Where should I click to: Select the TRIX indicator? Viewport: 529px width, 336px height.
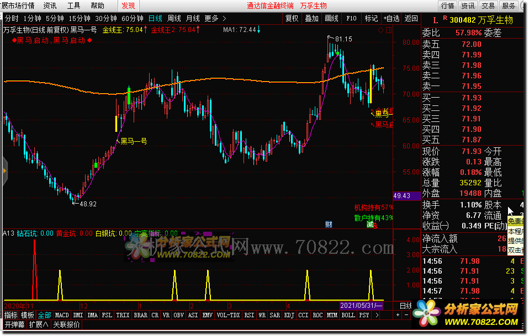click(x=123, y=315)
